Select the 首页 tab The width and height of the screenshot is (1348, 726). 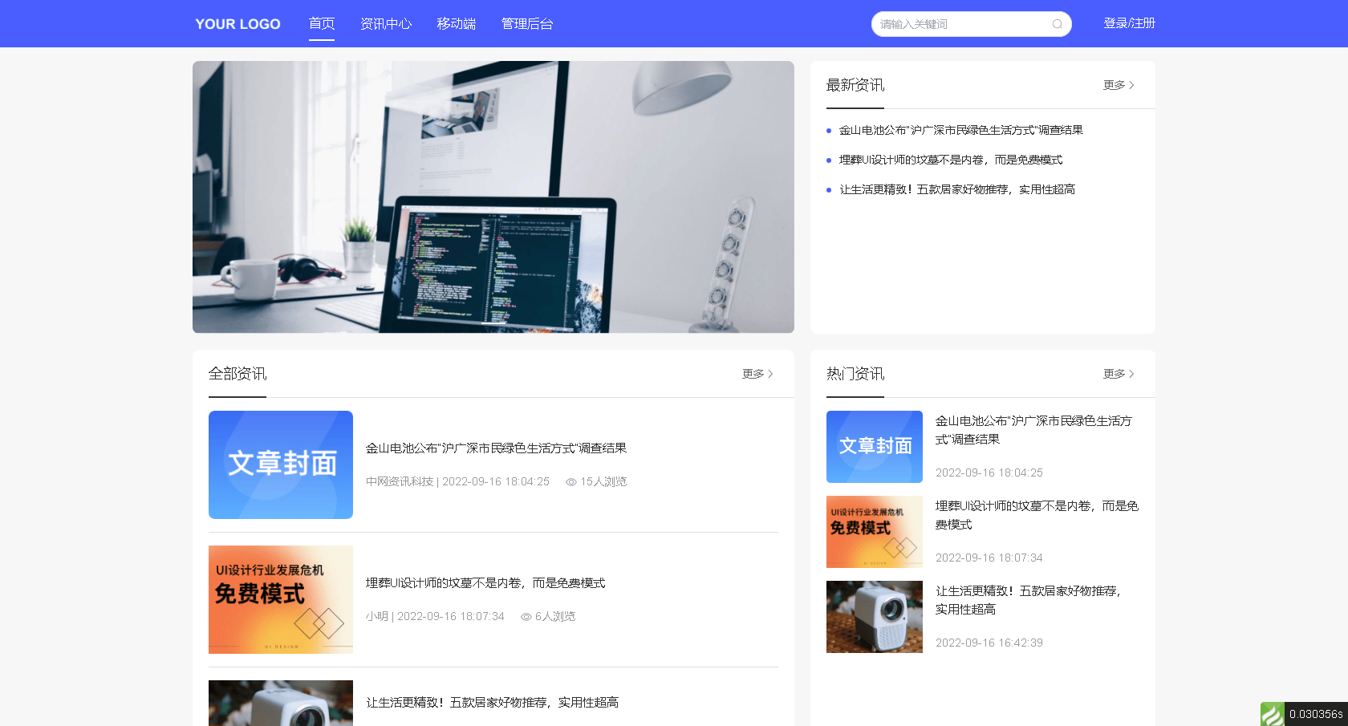point(321,23)
